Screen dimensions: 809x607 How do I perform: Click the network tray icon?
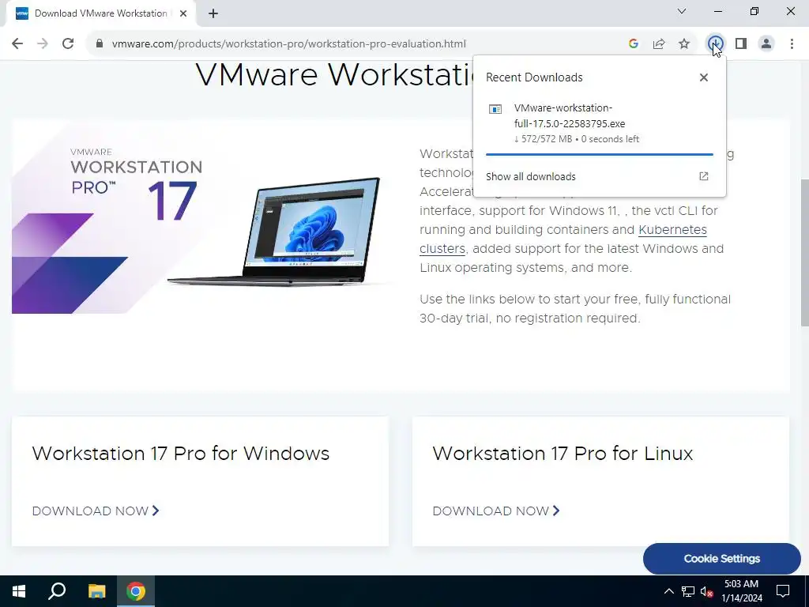(x=688, y=591)
